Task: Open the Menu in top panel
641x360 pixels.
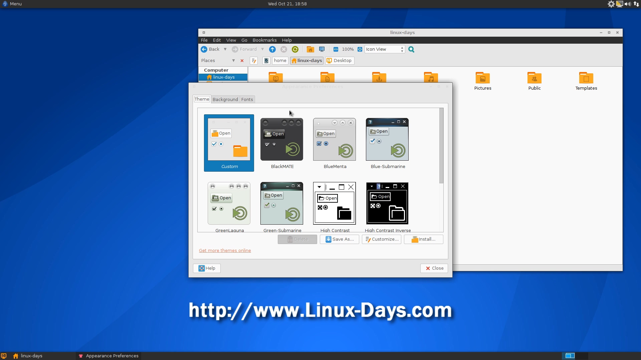Action: [x=12, y=4]
